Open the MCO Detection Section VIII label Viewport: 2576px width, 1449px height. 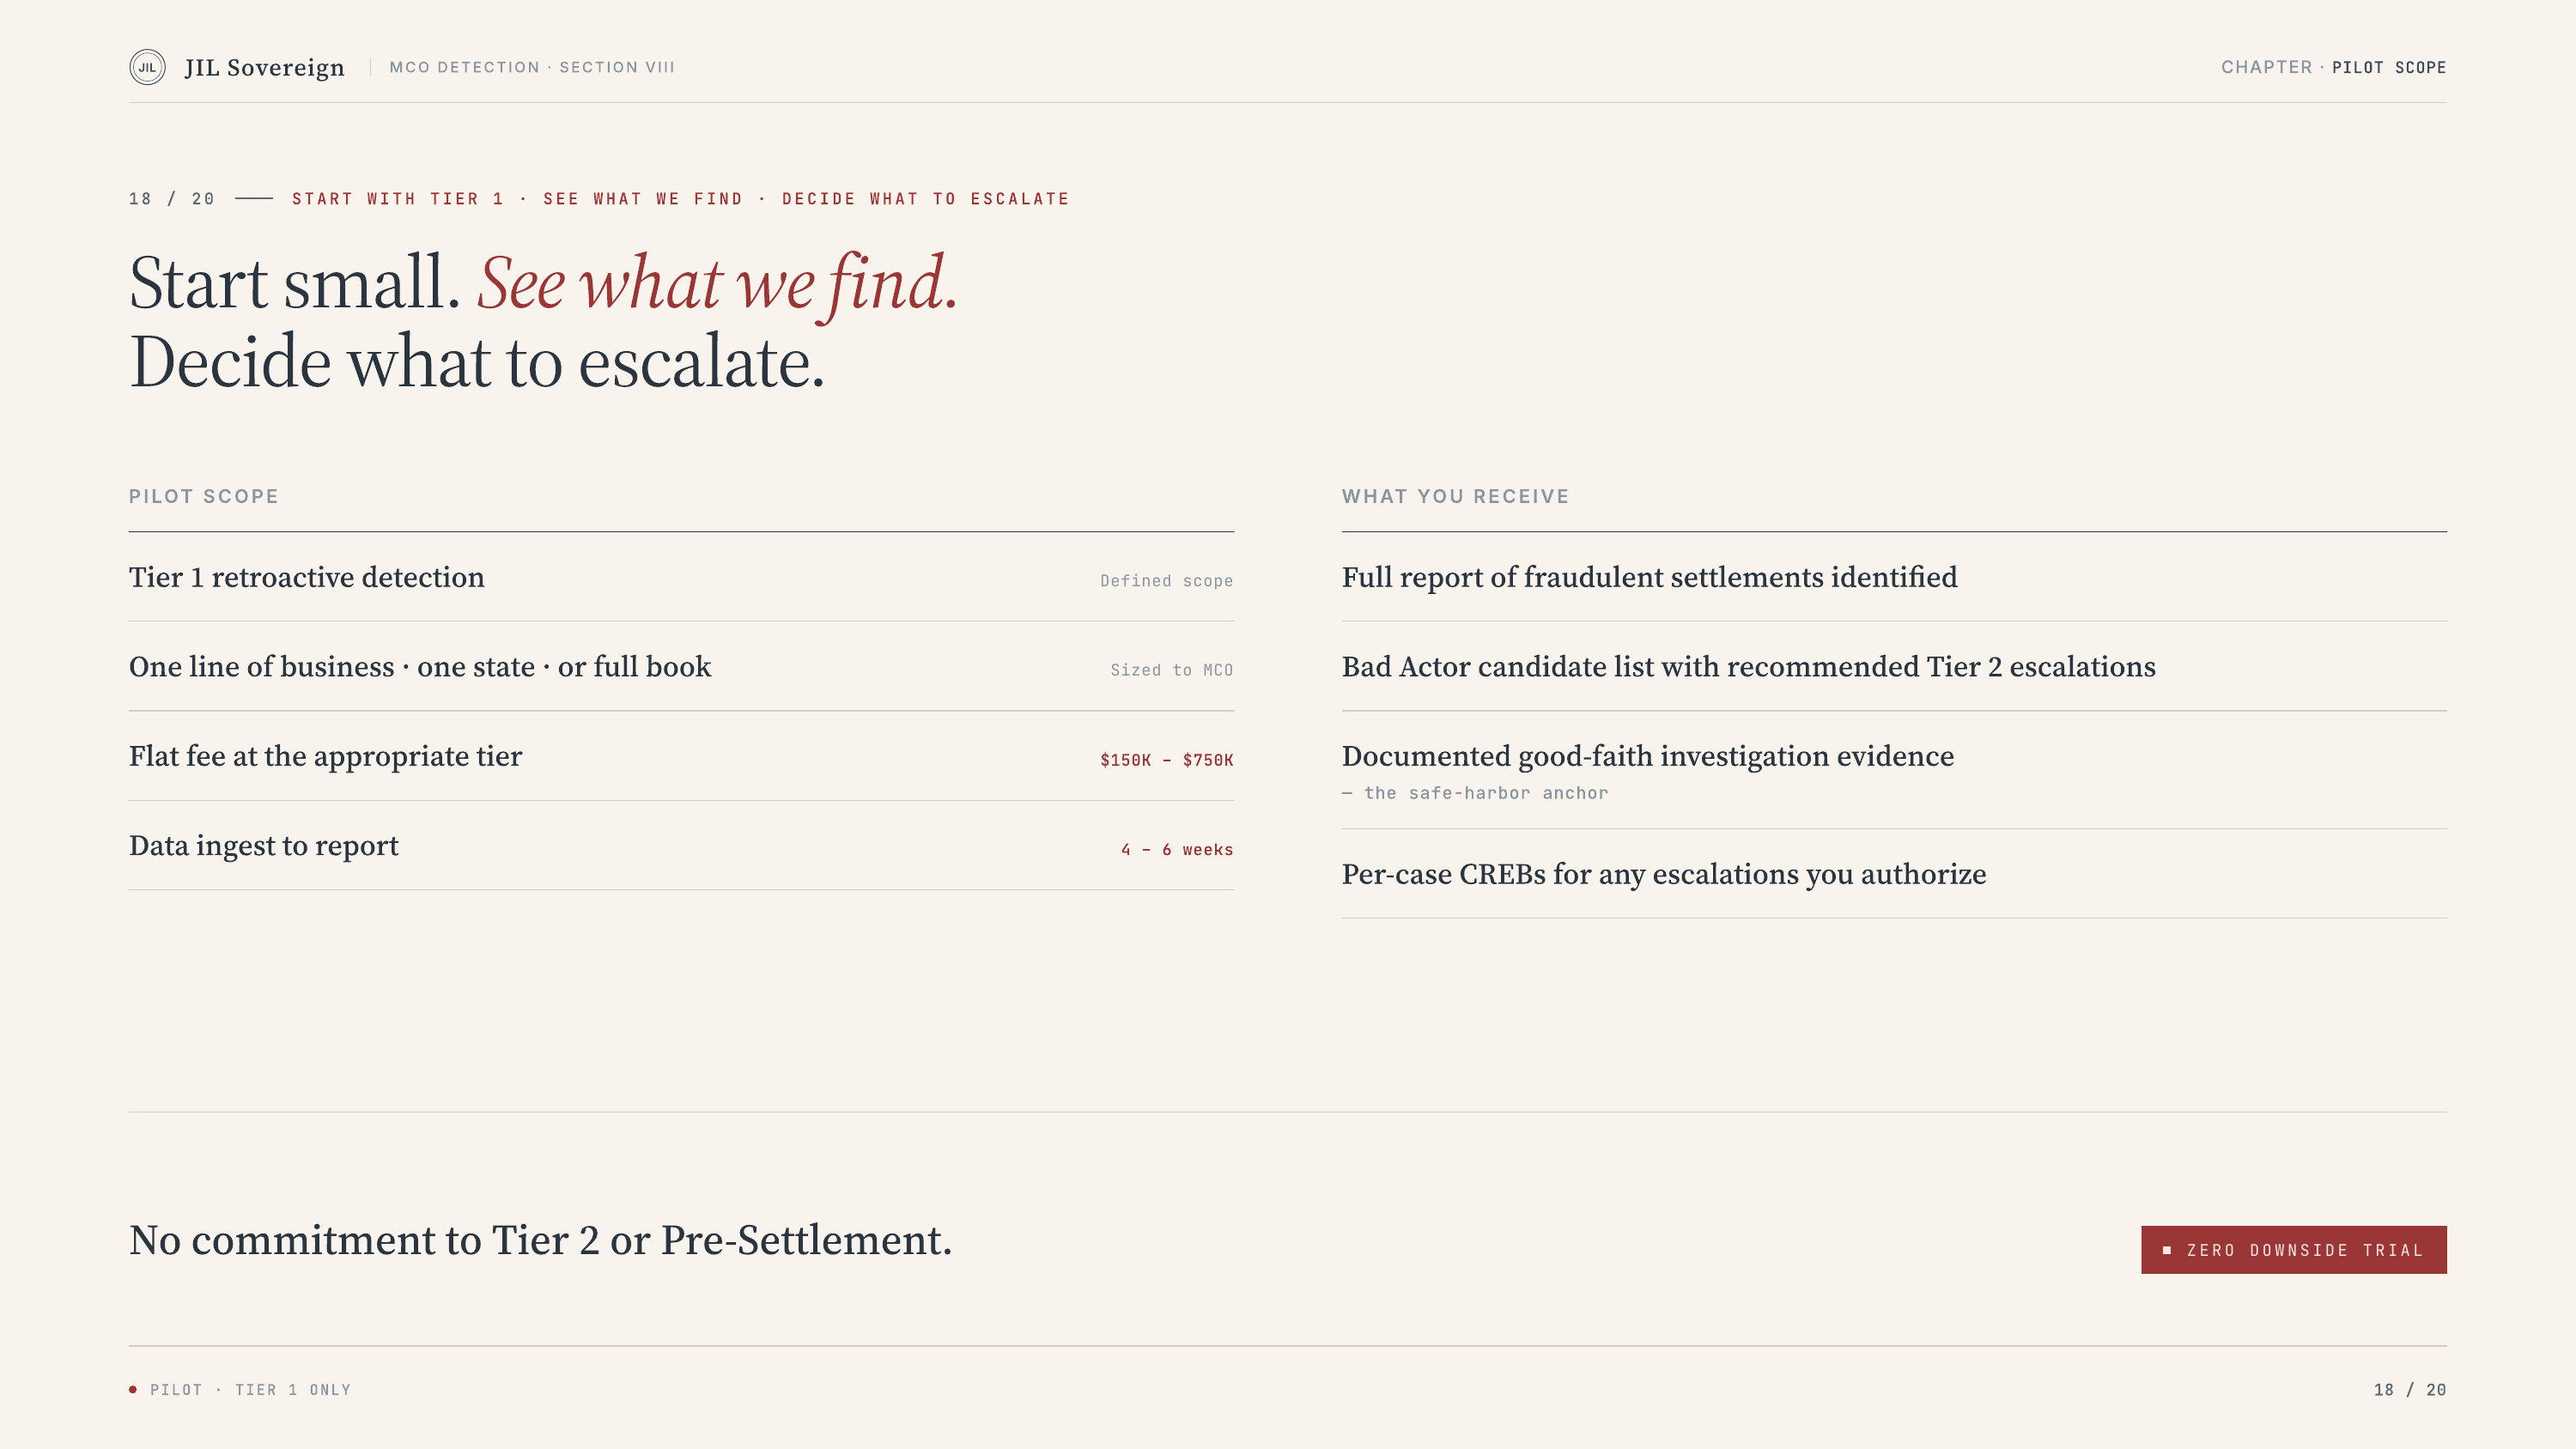(x=532, y=67)
